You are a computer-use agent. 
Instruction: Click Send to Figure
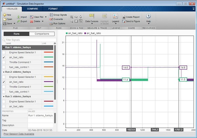pos(124,21)
